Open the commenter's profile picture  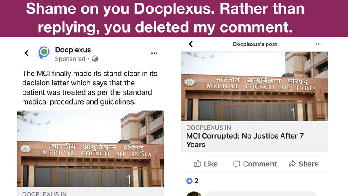194,193
